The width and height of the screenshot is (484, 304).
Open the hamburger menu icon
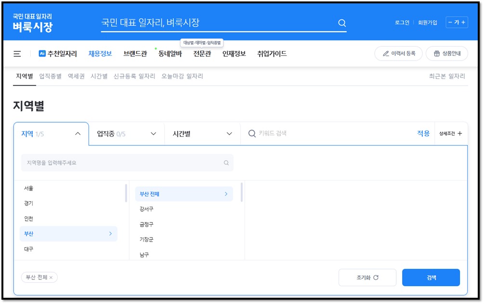click(x=17, y=54)
